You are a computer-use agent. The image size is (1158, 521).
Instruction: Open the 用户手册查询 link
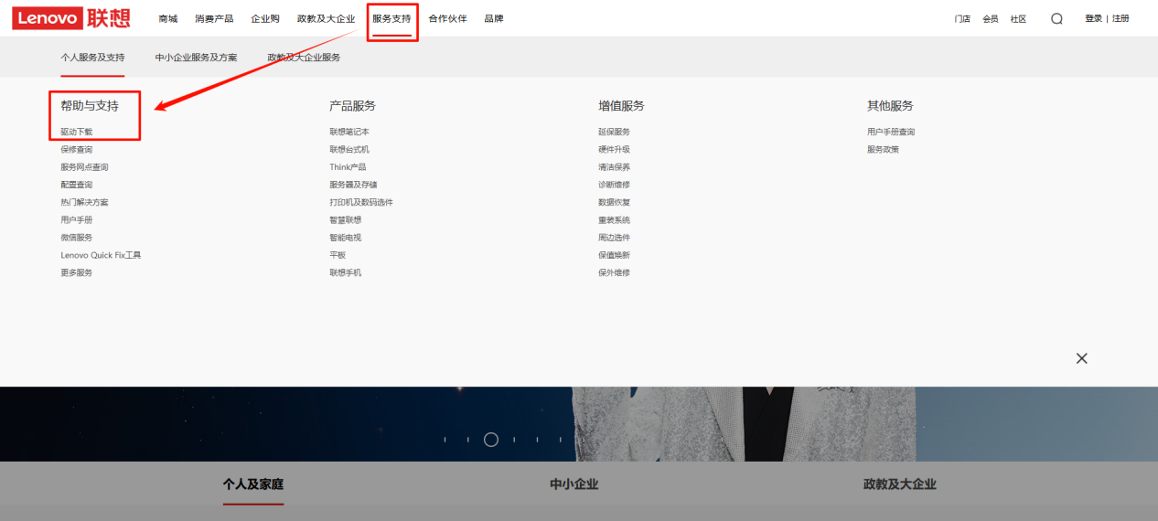pos(891,132)
